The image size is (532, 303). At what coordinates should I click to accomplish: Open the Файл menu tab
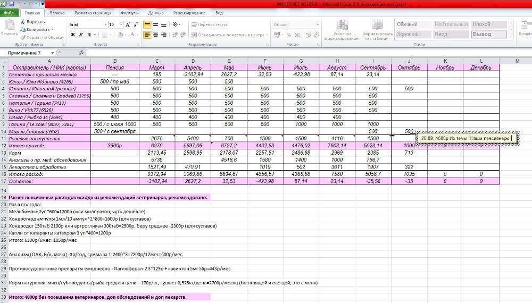tap(9, 12)
